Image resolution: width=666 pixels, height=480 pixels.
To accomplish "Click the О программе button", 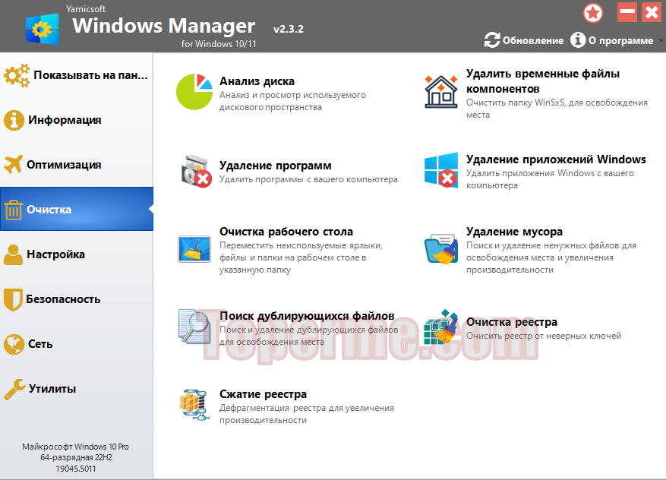I will pyautogui.click(x=612, y=40).
